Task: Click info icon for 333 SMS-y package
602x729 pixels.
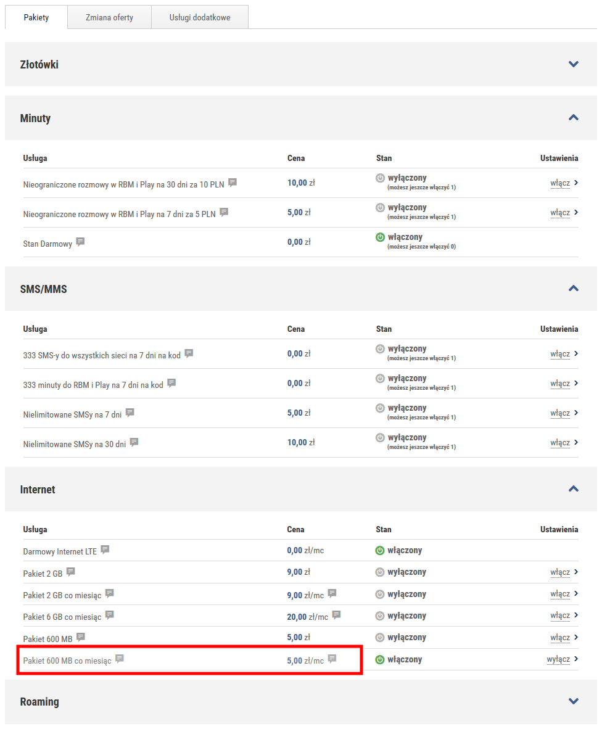Action: click(x=189, y=353)
